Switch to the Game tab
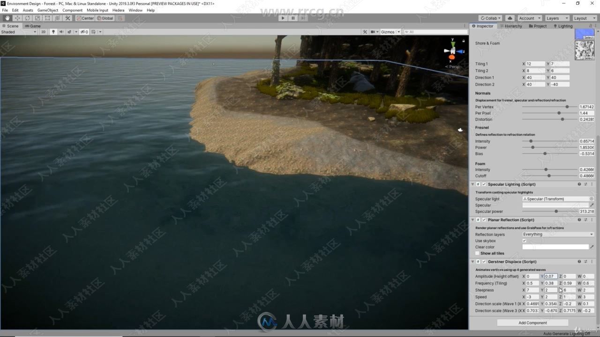The height and width of the screenshot is (337, 600). click(x=33, y=26)
